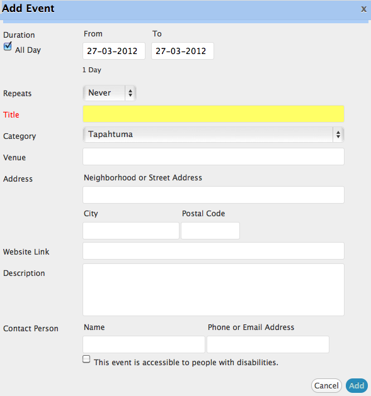Uncheck the All Day checkbox
Screen dimensions: 371x396
(x=8, y=47)
